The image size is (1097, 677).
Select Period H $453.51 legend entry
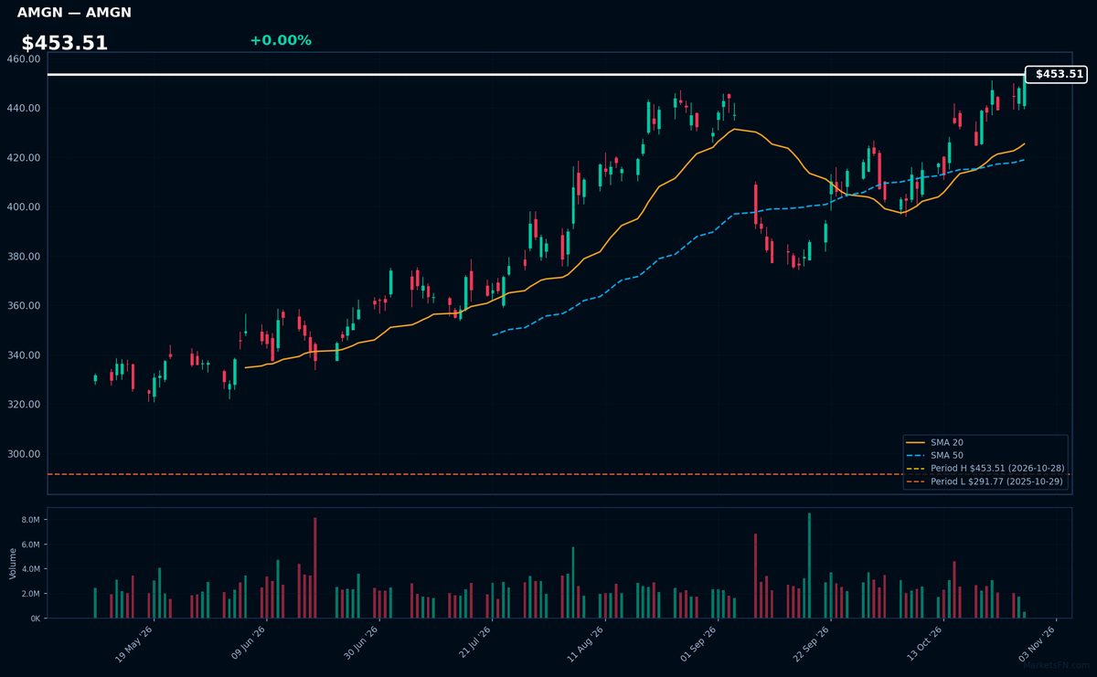(985, 468)
